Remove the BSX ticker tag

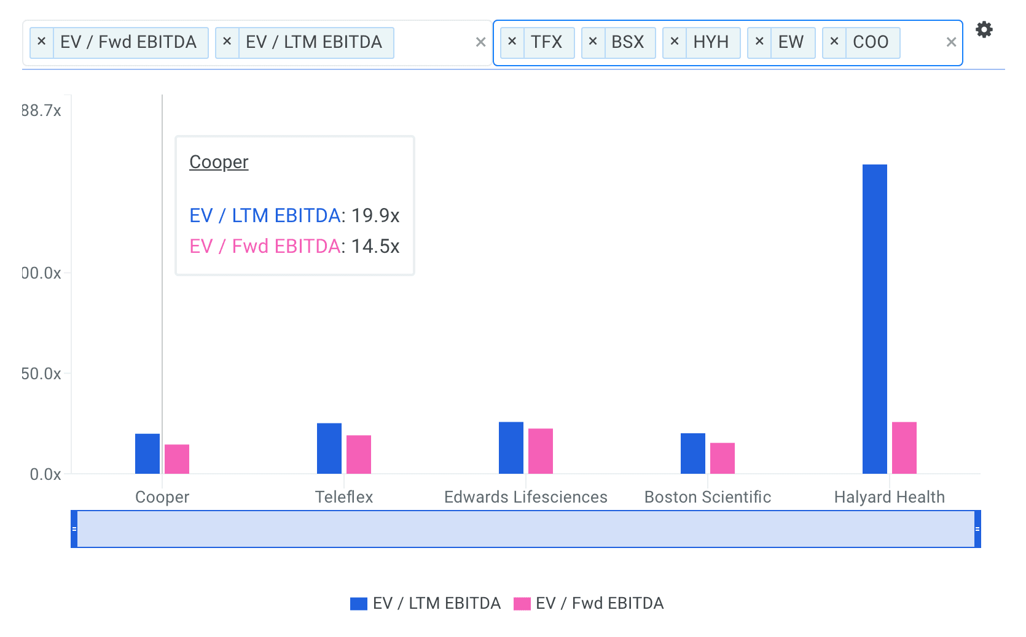(593, 42)
